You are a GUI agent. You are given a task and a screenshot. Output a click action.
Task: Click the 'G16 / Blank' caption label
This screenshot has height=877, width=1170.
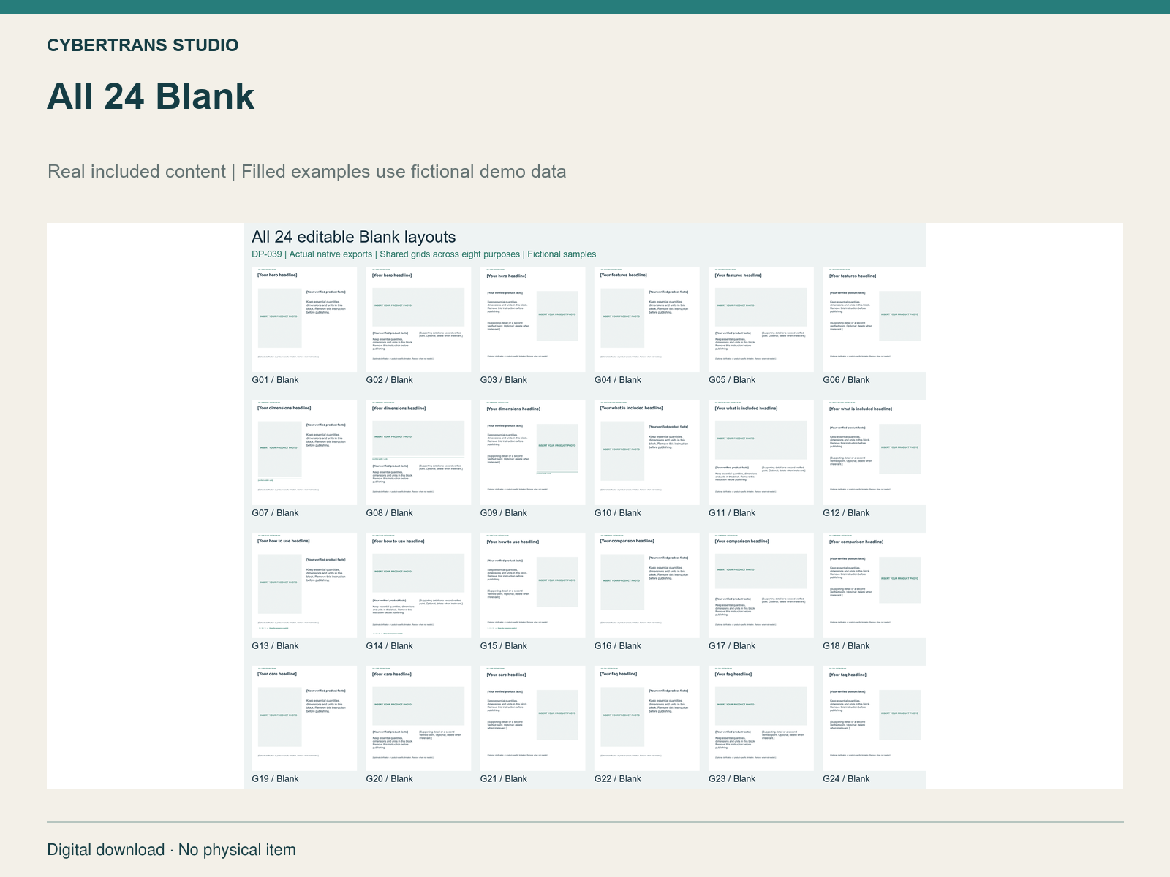tap(618, 646)
